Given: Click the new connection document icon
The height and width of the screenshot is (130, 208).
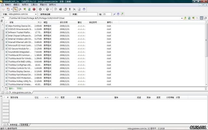Looking at the screenshot, I should (x=8, y=9).
